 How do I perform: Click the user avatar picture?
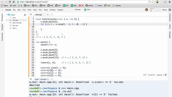[x=146, y=10]
